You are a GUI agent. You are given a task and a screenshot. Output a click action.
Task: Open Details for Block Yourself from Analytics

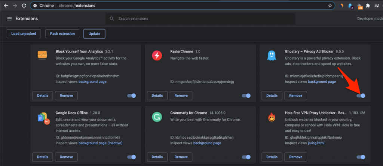pos(43,96)
